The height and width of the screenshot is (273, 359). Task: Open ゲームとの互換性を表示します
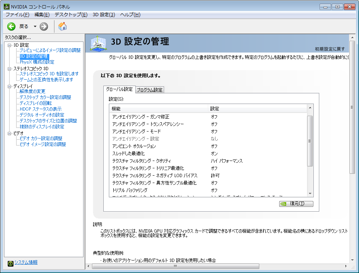click(x=46, y=80)
